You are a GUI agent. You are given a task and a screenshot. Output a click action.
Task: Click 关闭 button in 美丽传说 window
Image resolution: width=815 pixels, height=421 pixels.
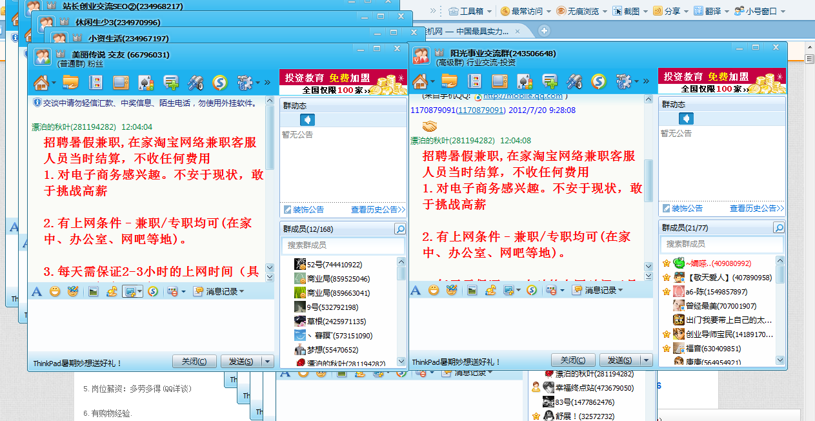point(194,361)
